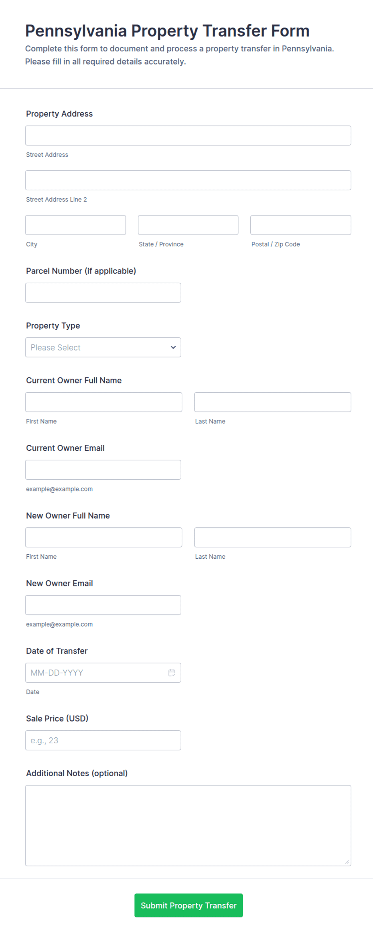Focus Current Owner First Name field
Viewport: 373px width, 937px height.
pos(103,402)
